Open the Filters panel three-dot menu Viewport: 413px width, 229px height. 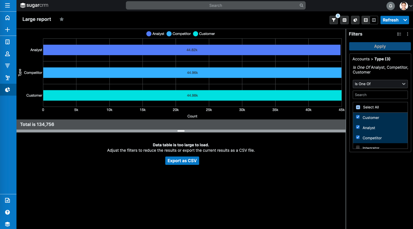[x=407, y=34]
